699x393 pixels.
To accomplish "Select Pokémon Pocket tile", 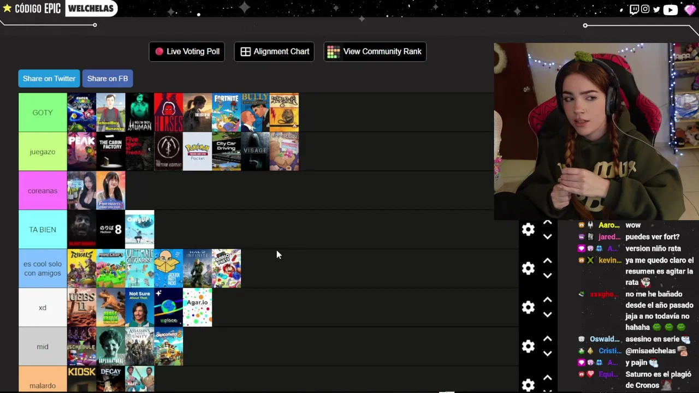I will tap(197, 152).
